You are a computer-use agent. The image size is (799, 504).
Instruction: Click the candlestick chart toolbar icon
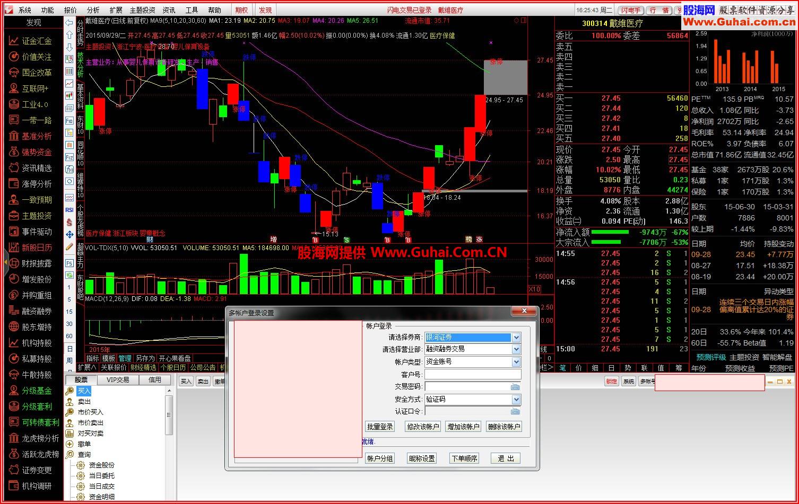click(69, 96)
